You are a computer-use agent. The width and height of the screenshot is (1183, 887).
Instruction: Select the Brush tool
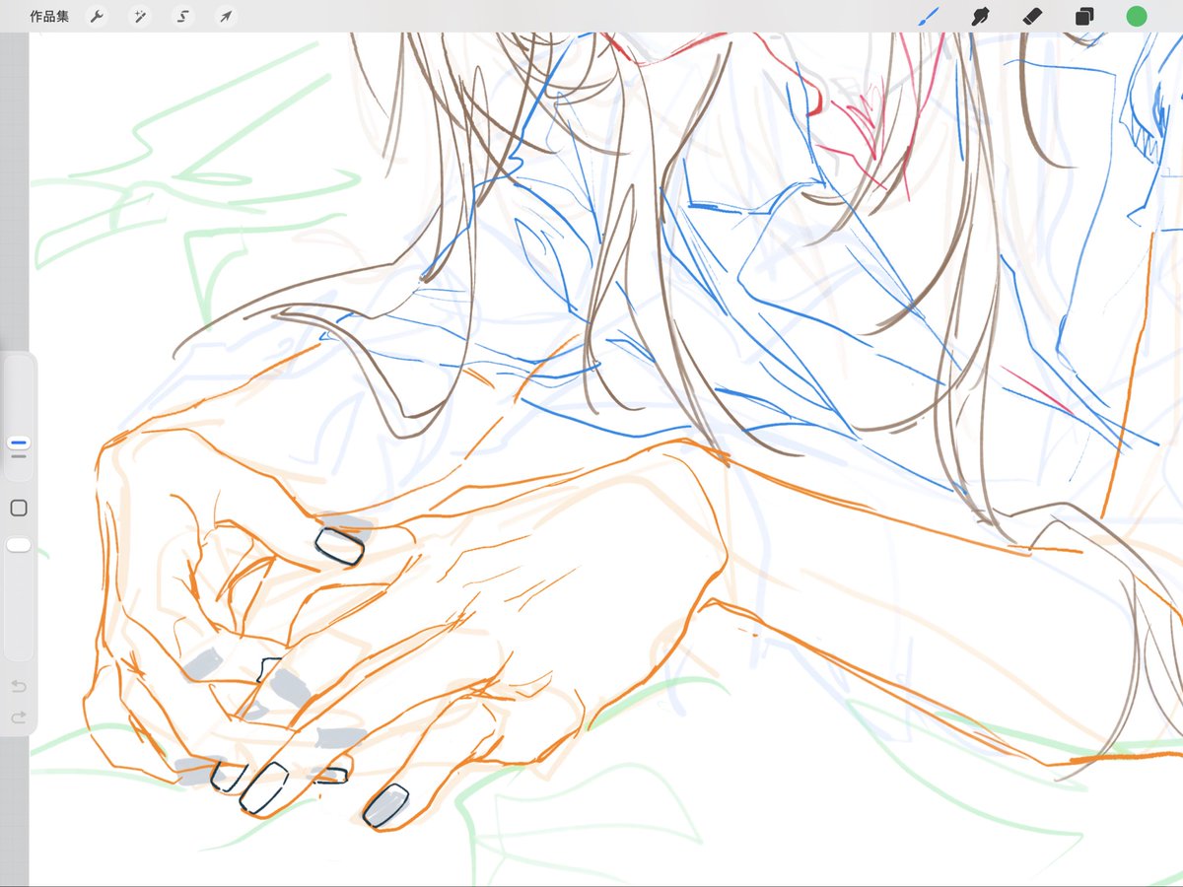click(929, 16)
